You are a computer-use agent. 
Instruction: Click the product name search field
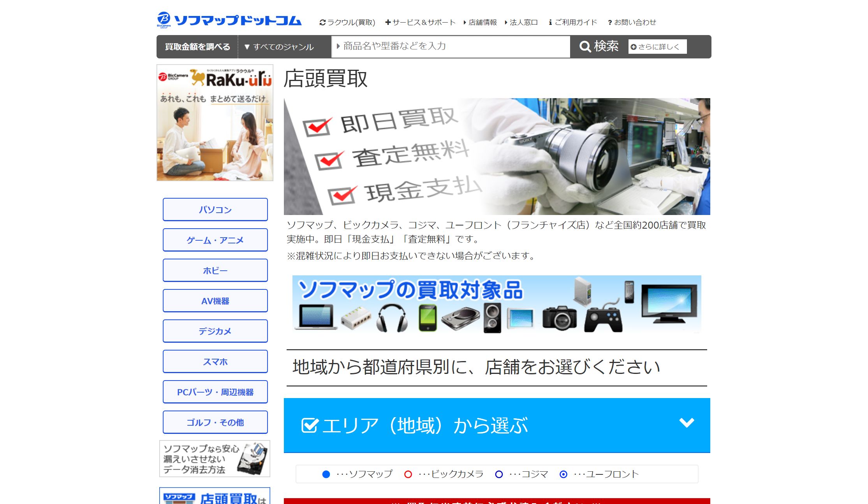pos(451,46)
